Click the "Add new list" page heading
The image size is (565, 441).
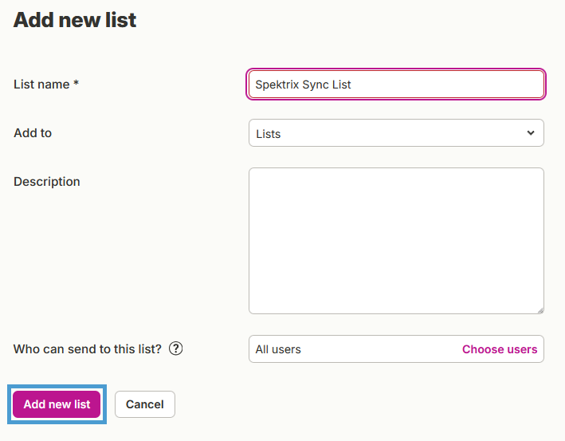(75, 20)
